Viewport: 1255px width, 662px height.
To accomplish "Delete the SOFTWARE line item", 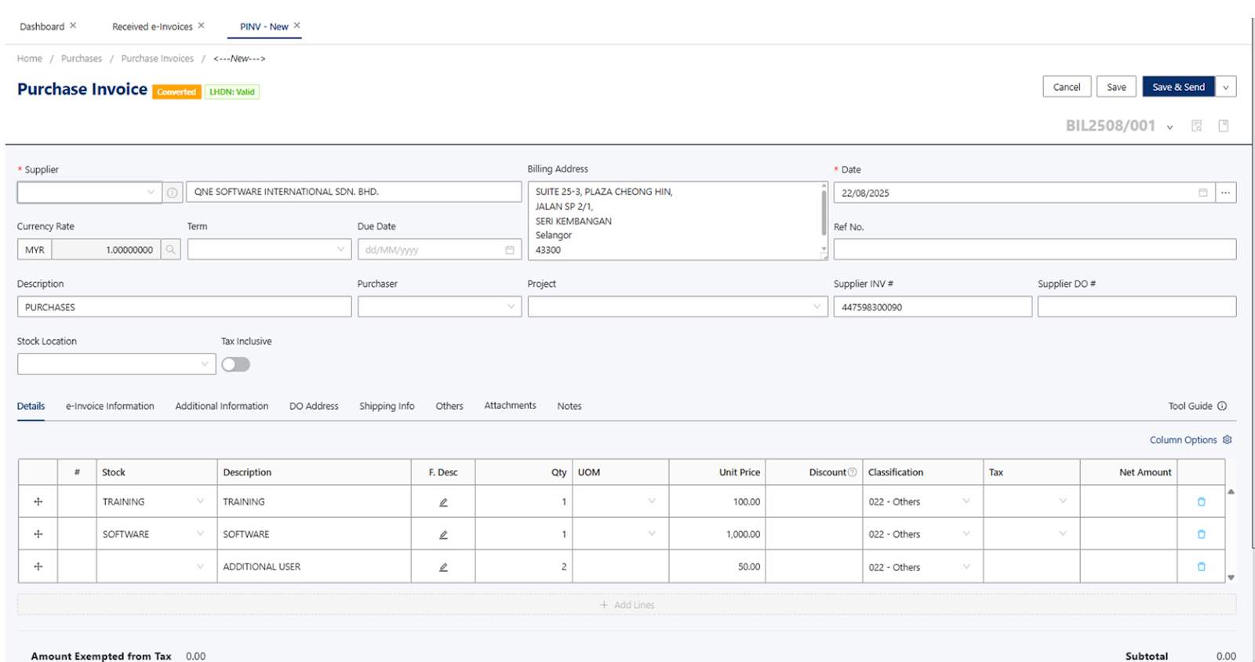I will 1201,534.
